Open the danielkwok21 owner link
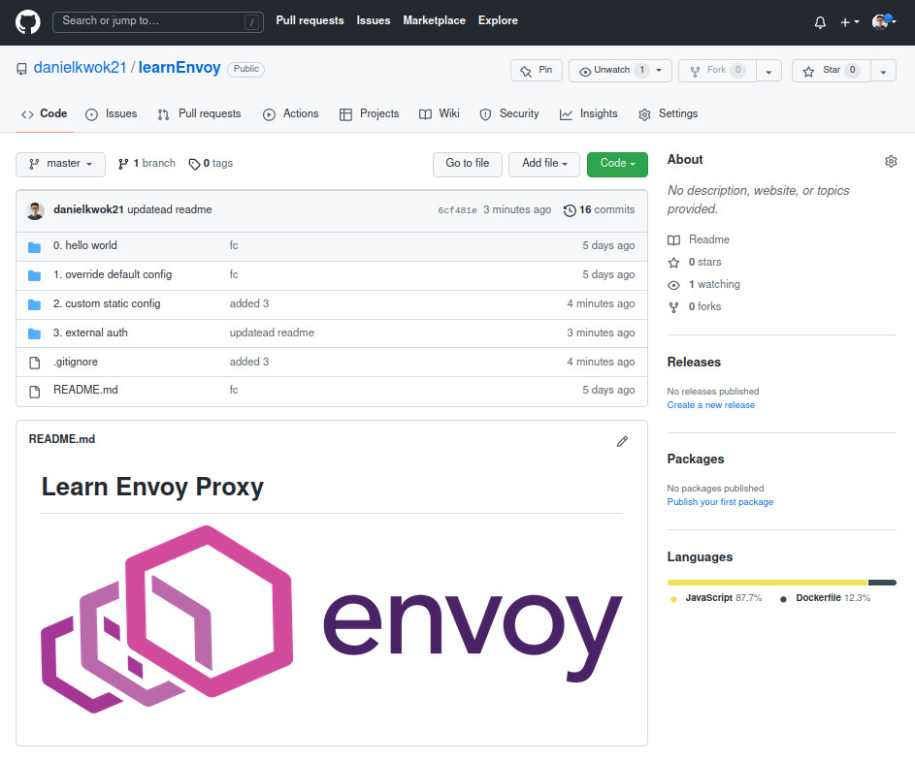915x760 pixels. tap(80, 68)
